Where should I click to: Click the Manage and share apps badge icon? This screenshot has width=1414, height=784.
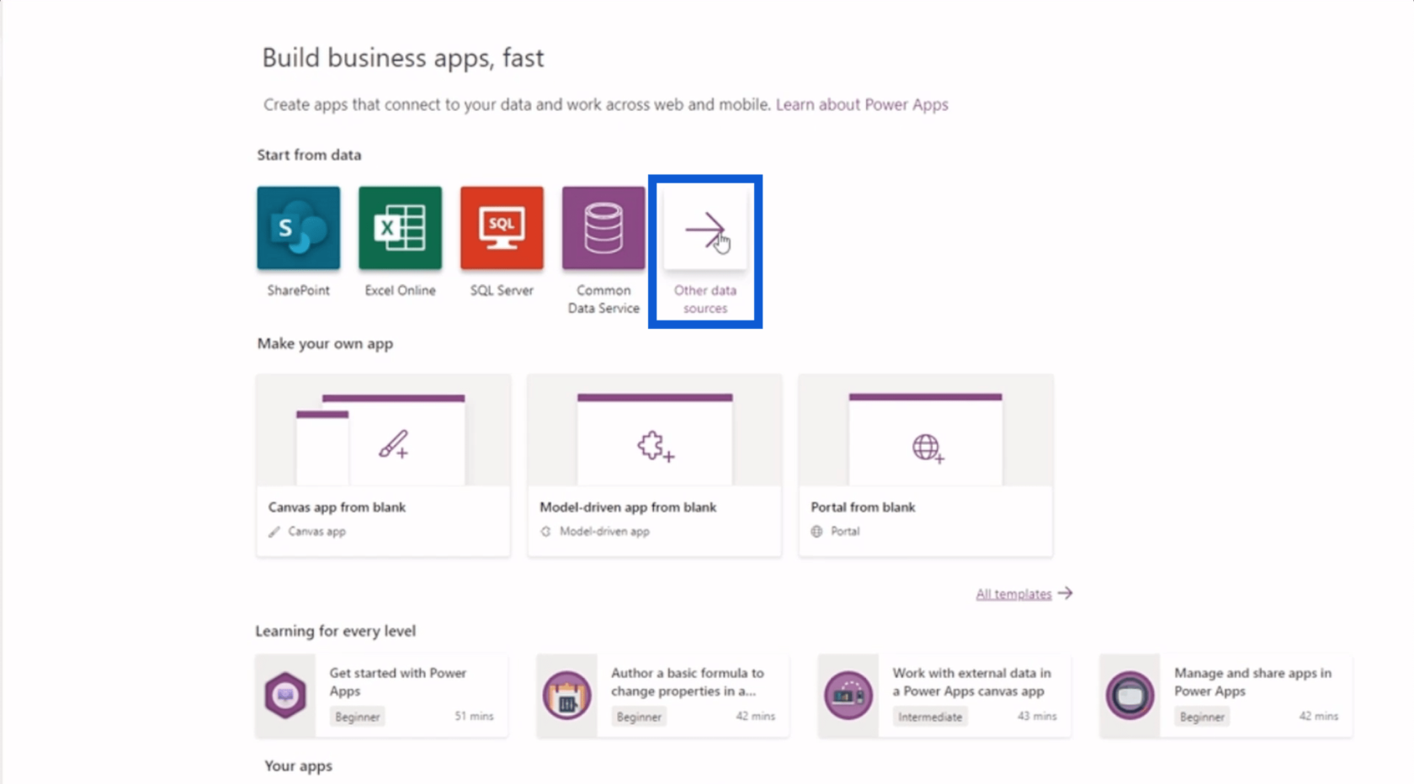[x=1130, y=696]
